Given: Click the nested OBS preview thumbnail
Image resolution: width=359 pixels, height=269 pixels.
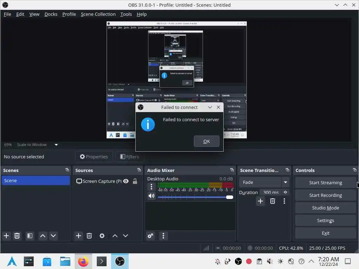Looking at the screenshot, I should (x=177, y=80).
